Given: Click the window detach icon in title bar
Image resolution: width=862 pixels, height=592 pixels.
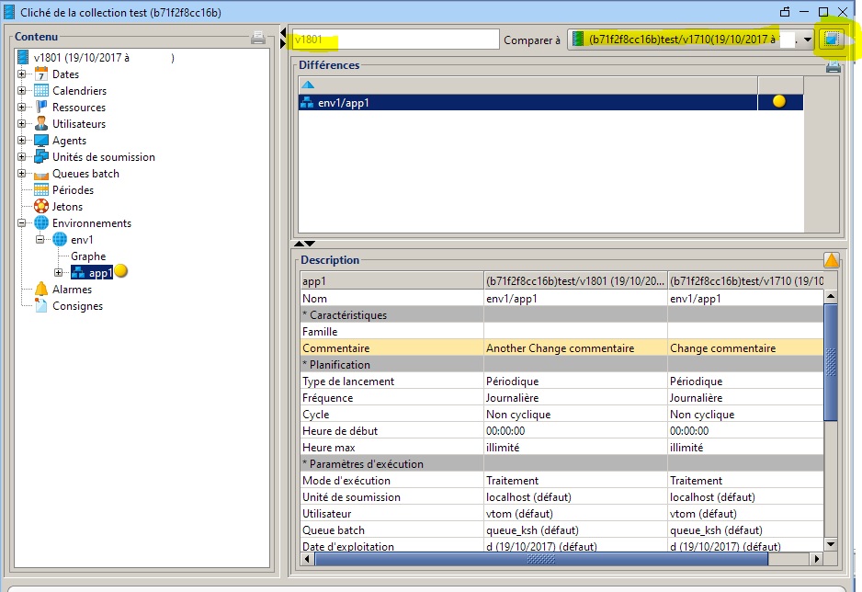Looking at the screenshot, I should (785, 12).
